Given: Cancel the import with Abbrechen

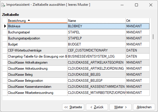Looking at the screenshot, I should [144, 107].
